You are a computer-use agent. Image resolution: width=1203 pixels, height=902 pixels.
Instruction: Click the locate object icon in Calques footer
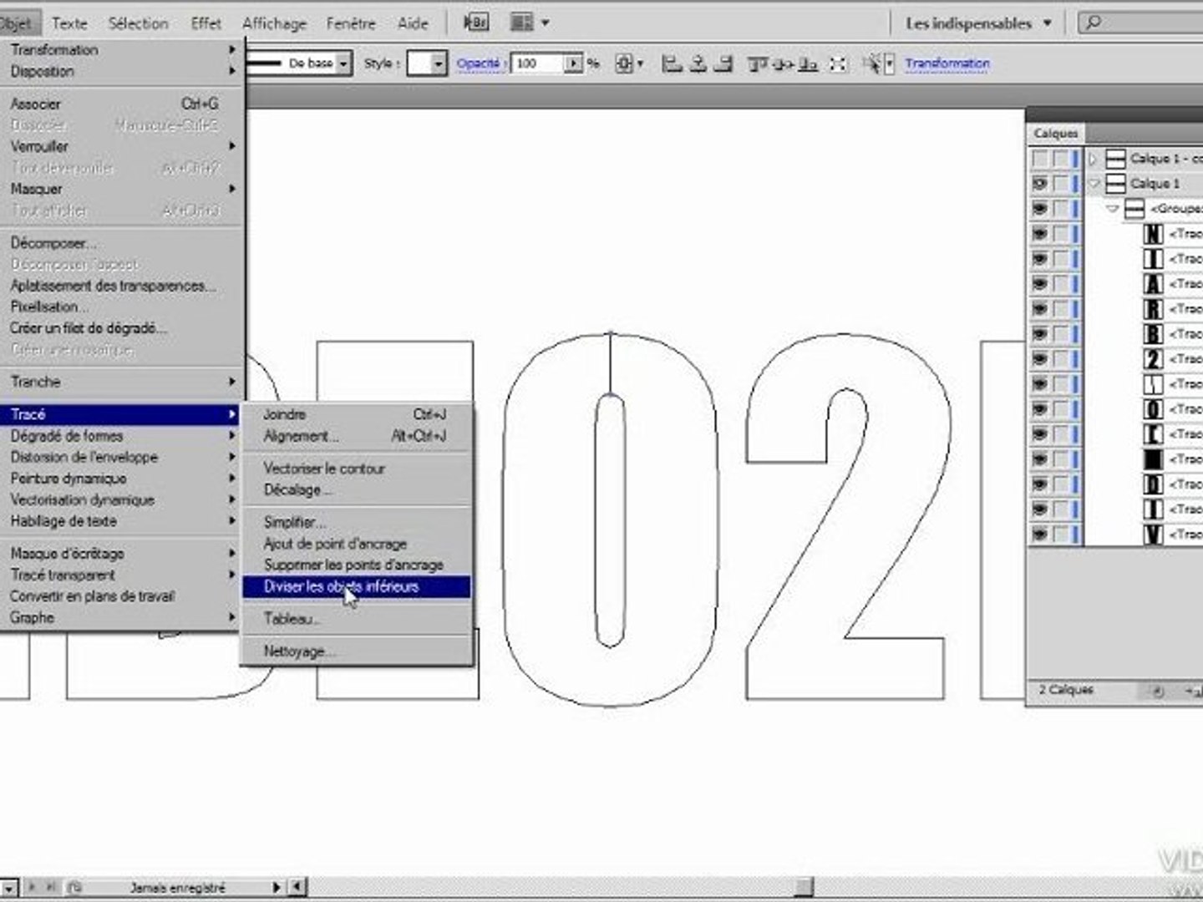pos(1158,692)
